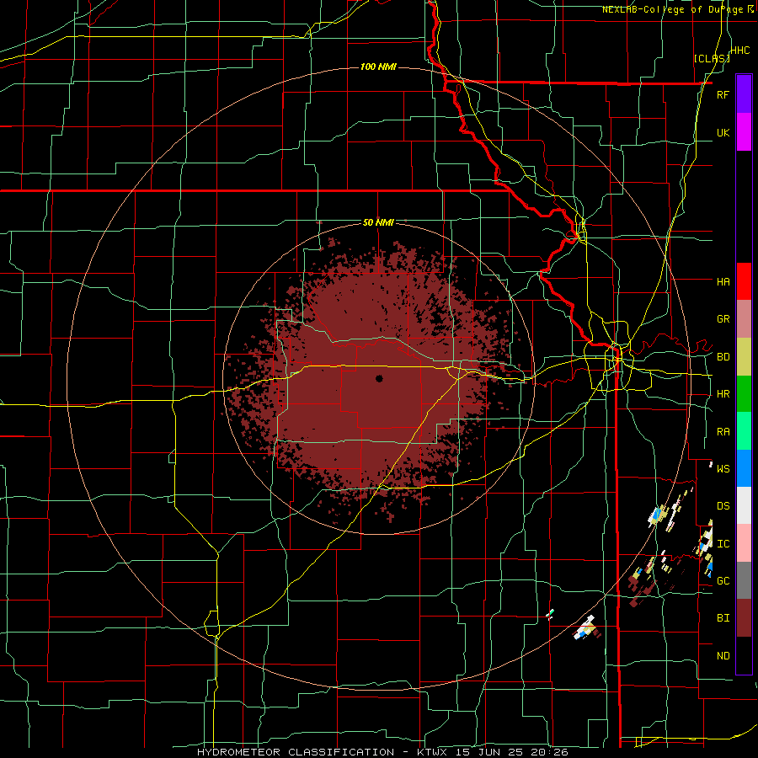
Task: Click the DS white legend swatch
Action: pos(744,505)
